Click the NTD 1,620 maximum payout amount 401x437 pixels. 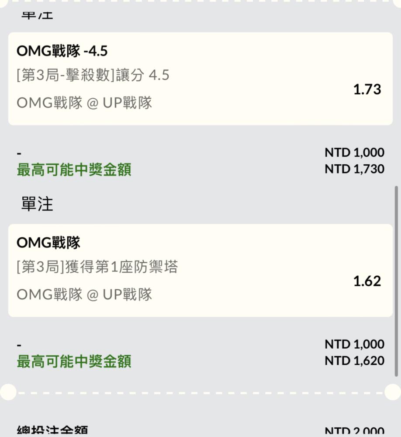(354, 361)
